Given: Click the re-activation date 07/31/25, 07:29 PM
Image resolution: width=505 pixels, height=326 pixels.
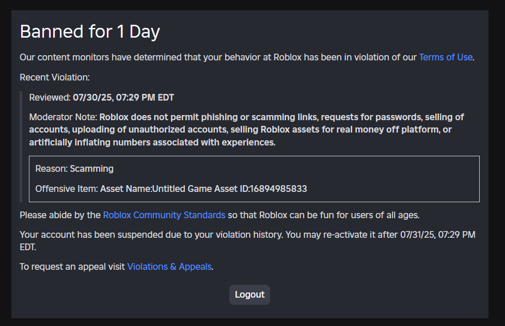Looking at the screenshot, I should pyautogui.click(x=437, y=235).
